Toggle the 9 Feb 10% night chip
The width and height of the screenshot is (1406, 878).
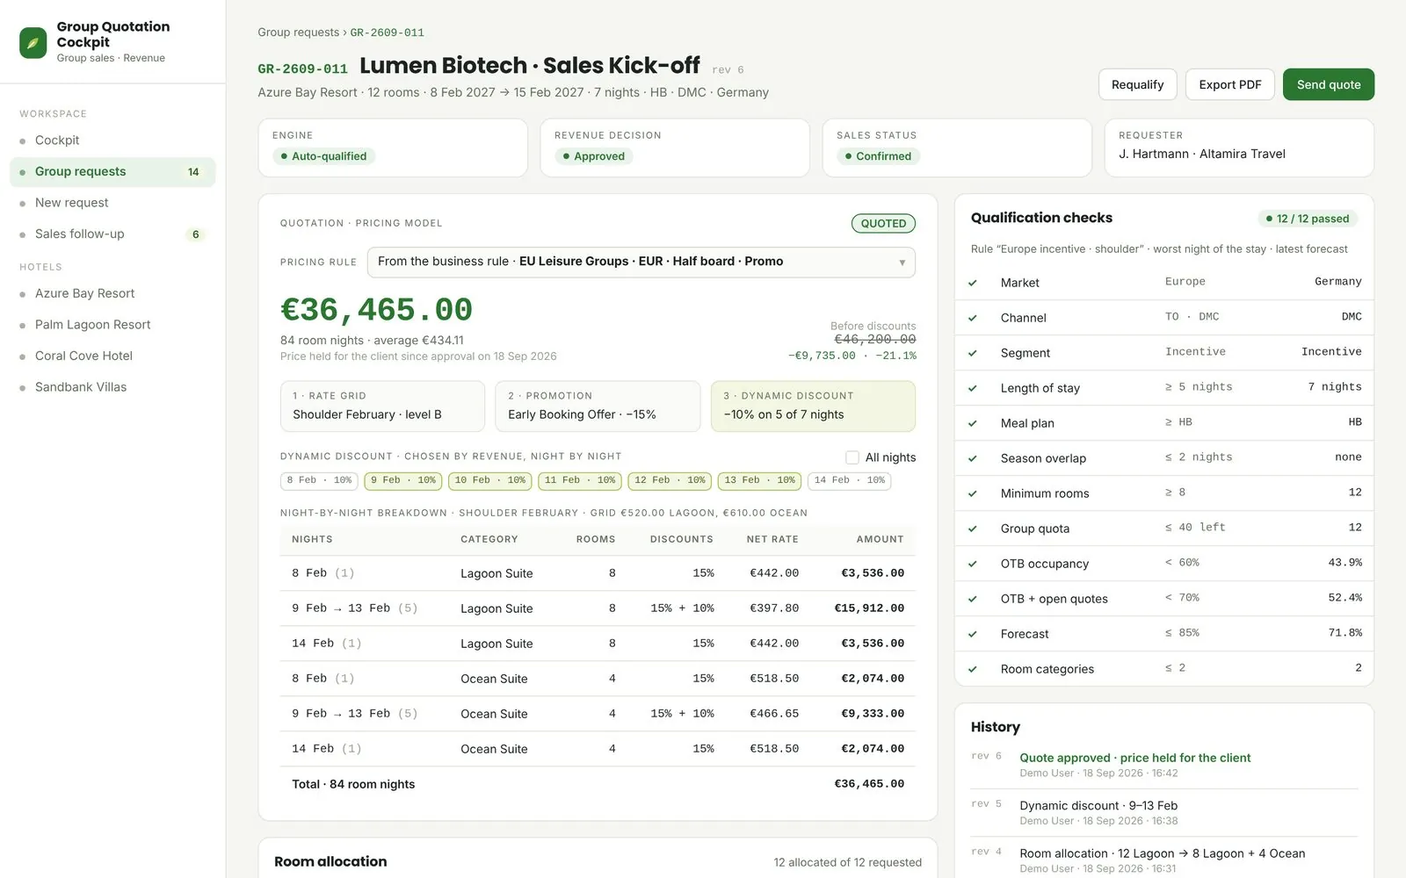(403, 480)
